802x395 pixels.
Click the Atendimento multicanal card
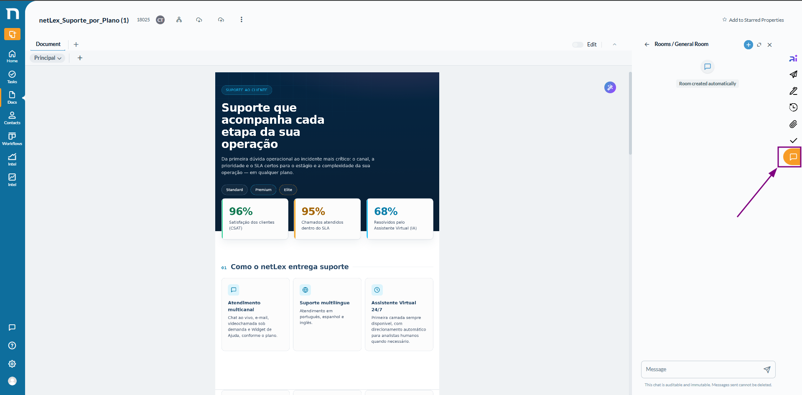[x=255, y=314]
